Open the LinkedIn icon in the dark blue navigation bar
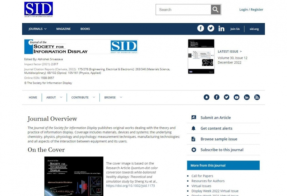 (221, 29)
